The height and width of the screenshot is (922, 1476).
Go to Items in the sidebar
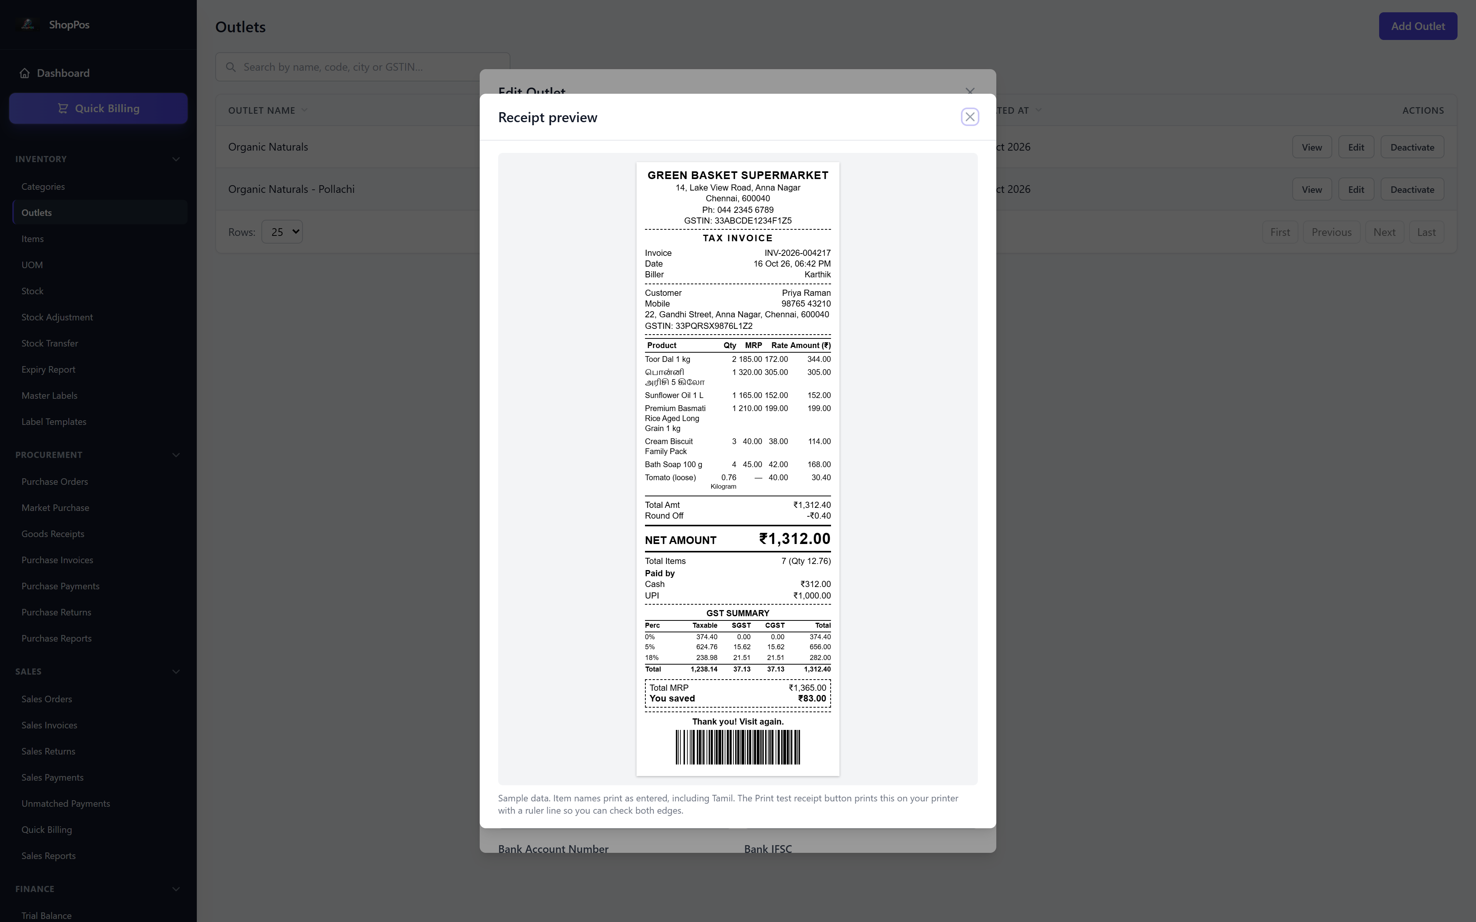[100, 239]
